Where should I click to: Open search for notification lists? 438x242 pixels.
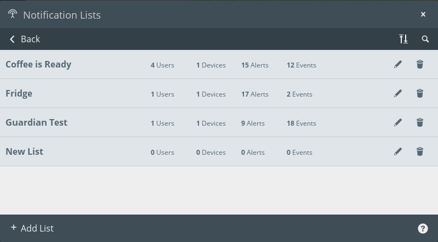coord(425,39)
